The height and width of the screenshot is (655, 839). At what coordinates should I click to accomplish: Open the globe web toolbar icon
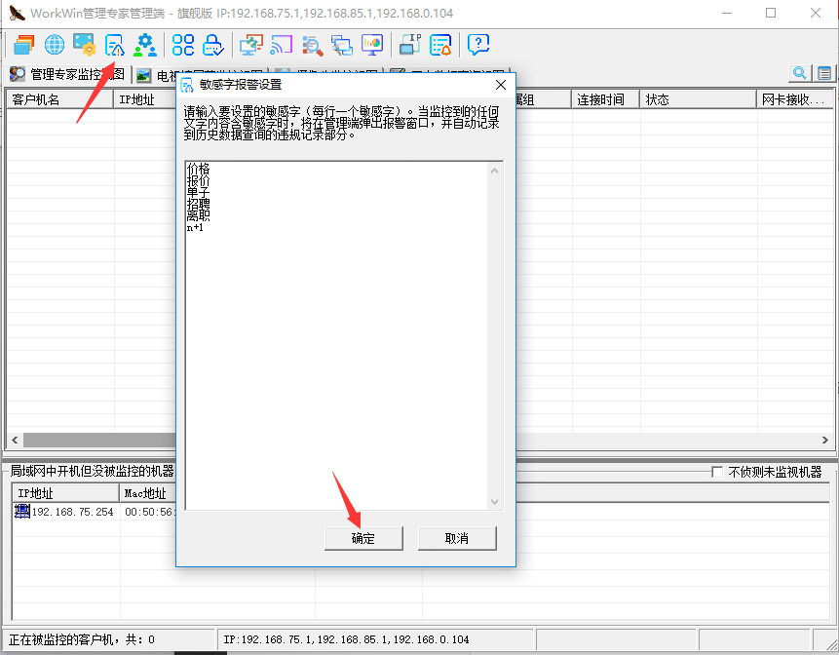(x=54, y=45)
